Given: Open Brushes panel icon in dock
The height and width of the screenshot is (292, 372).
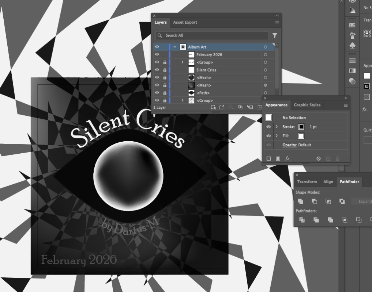Looking at the screenshot, I should tap(352, 35).
